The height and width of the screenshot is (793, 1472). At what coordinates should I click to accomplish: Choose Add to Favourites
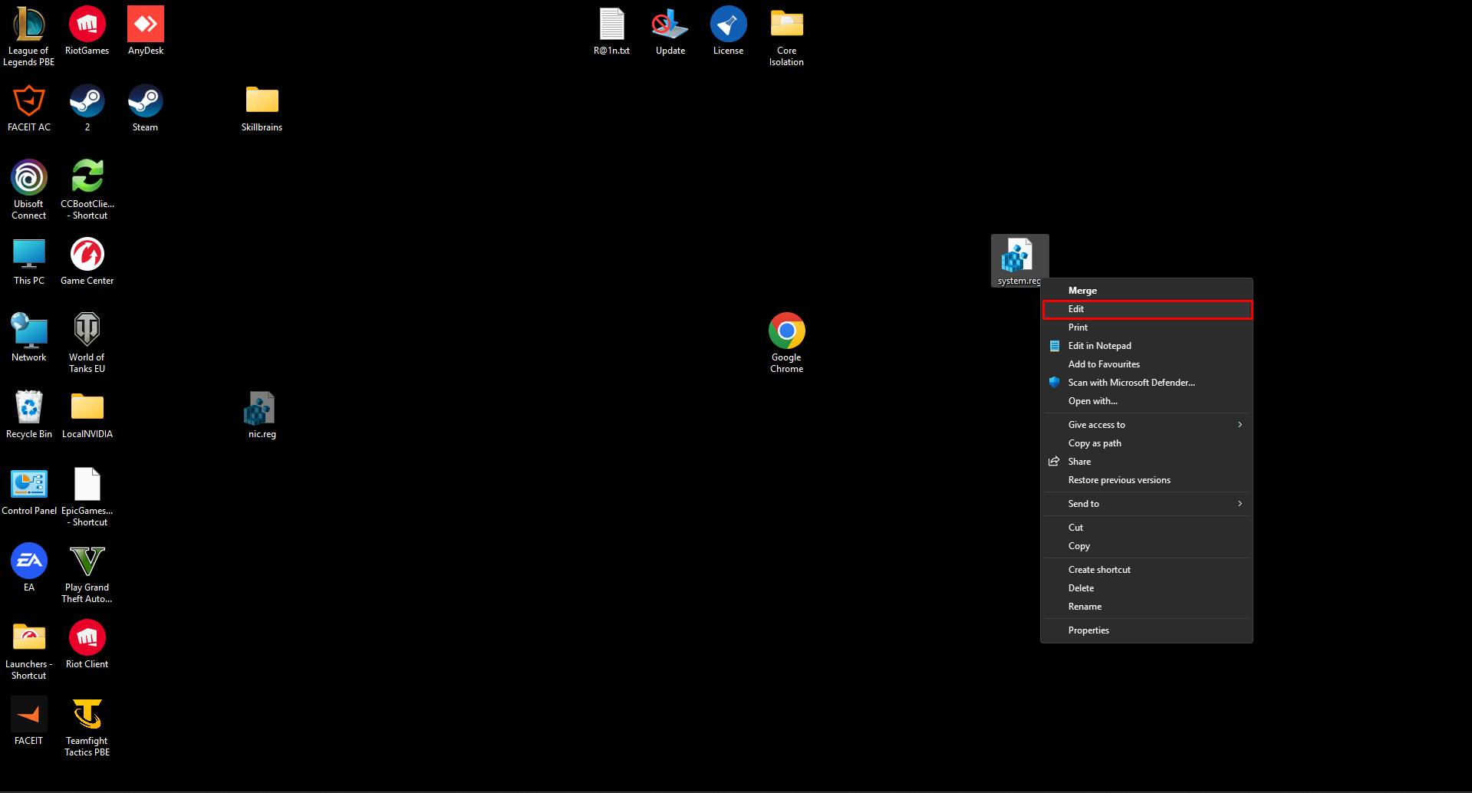click(1147, 364)
